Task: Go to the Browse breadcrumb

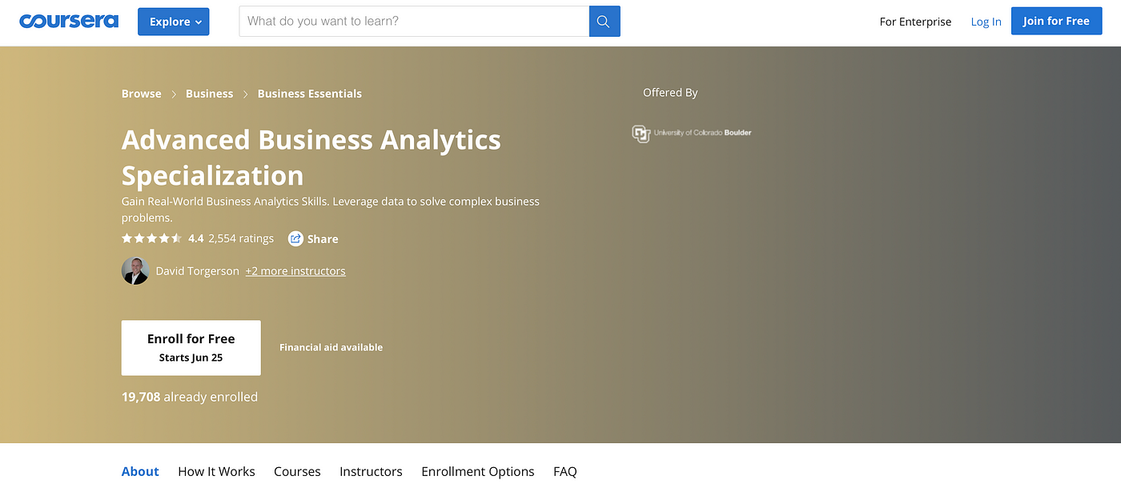Action: (142, 94)
